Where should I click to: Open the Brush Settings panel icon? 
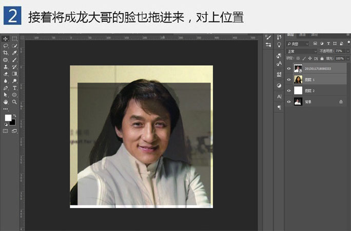tap(268, 37)
